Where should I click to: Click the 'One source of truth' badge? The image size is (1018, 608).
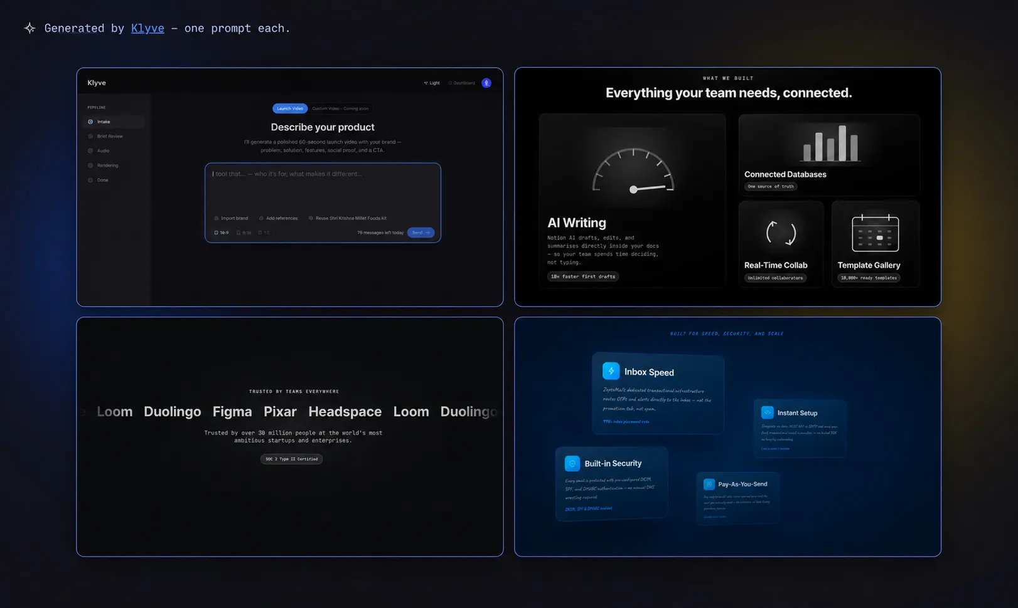(x=771, y=186)
